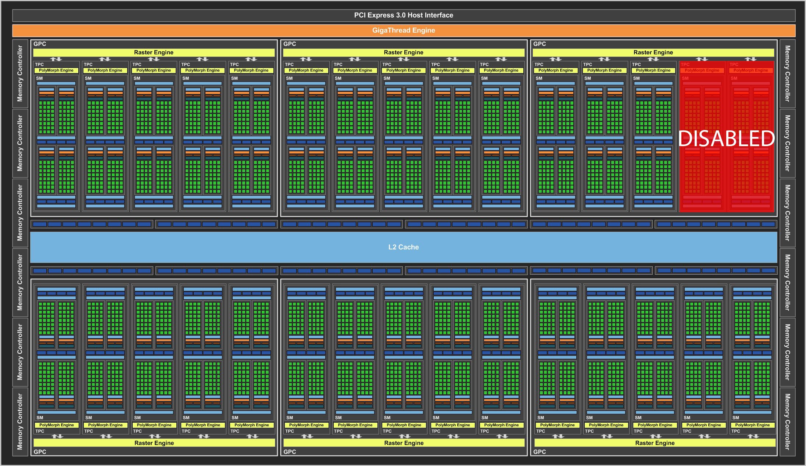Select the orange GigaThread Engine bar
This screenshot has height=466, width=806.
pos(403,30)
